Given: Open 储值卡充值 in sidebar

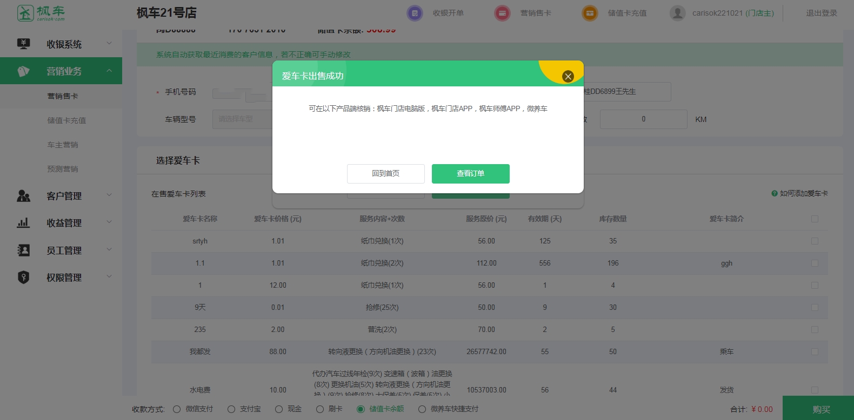Looking at the screenshot, I should [x=66, y=120].
